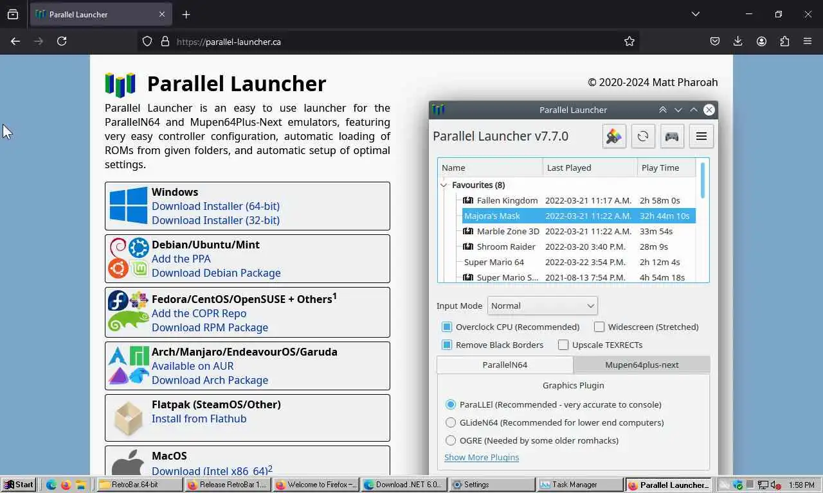Click Show More Plugins link
823x493 pixels.
[482, 457]
